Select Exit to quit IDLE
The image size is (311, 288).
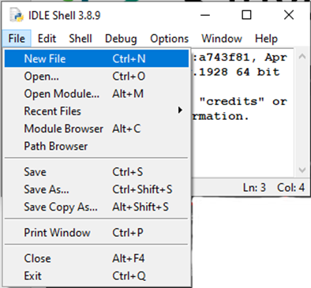pos(96,276)
